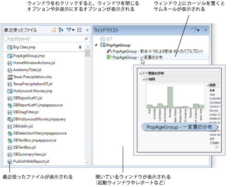Select DBSummaryView.jsl file name
This screenshot has width=242, height=187.
click(x=30, y=154)
